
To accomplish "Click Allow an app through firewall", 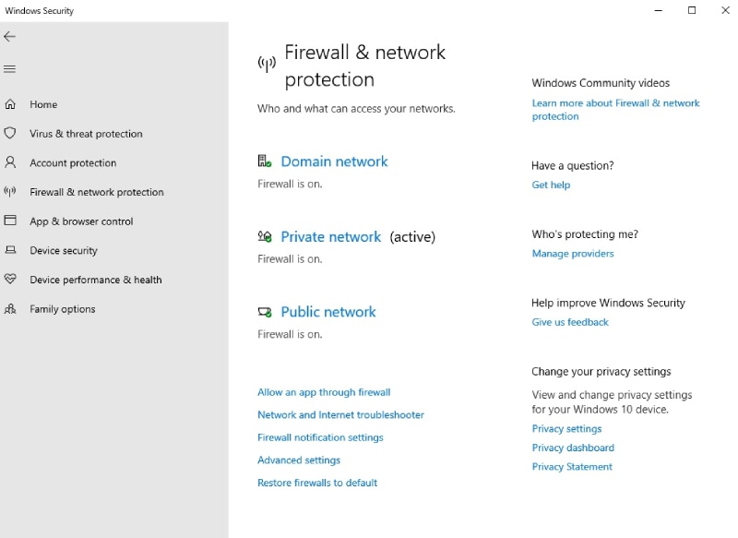I will pos(324,392).
